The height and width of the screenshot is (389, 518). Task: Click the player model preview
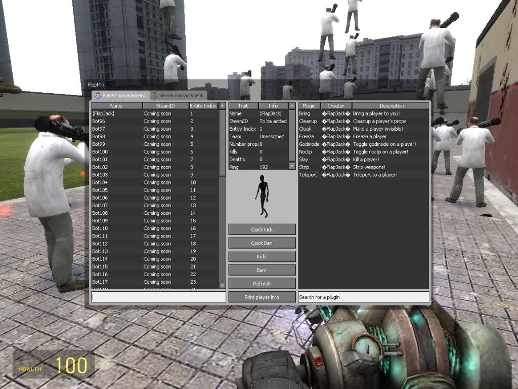(262, 197)
